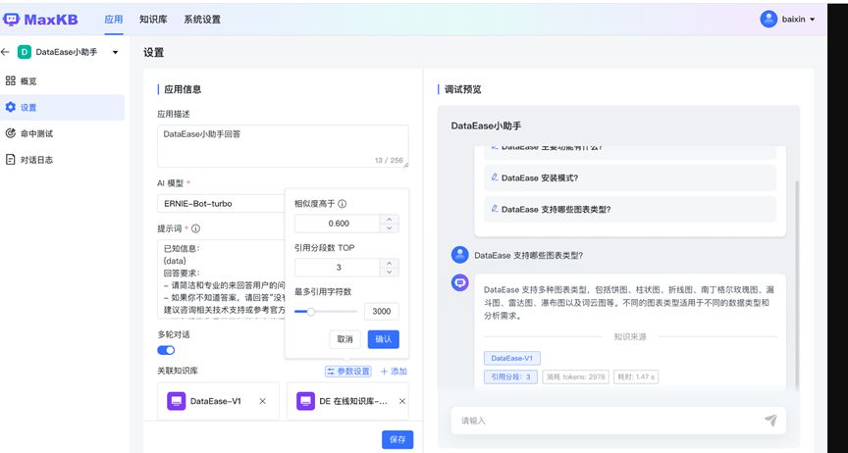The image size is (848, 453).
Task: Click the user avatar in the chat
Action: tap(459, 255)
